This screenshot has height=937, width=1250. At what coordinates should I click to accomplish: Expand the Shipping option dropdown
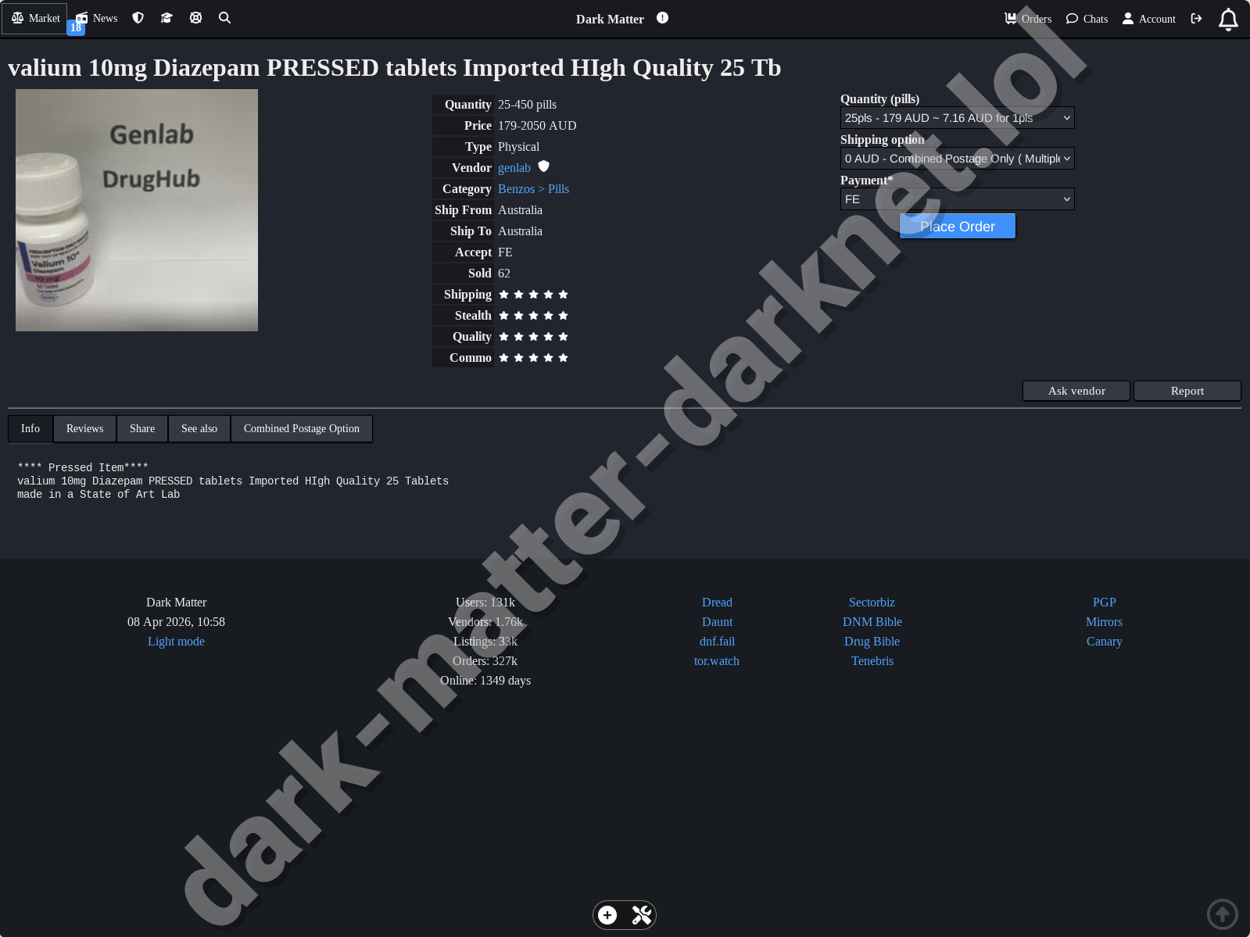(x=957, y=159)
